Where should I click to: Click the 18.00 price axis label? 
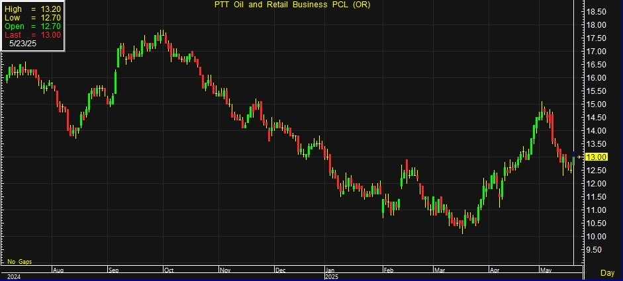pyautogui.click(x=597, y=25)
